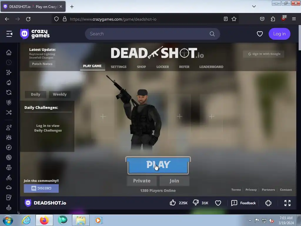Add DEADSHOT.io to favorites heart
301x226 pixels.
218,203
